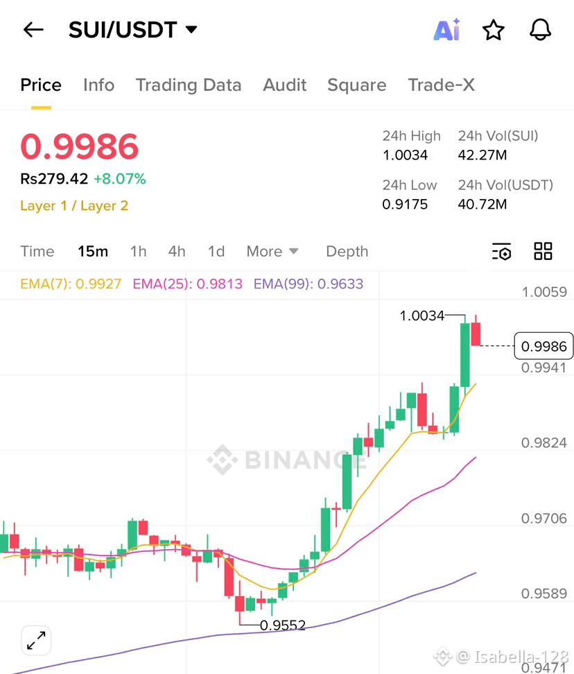Select the 15m interval
Image resolution: width=574 pixels, height=674 pixels.
(x=93, y=252)
